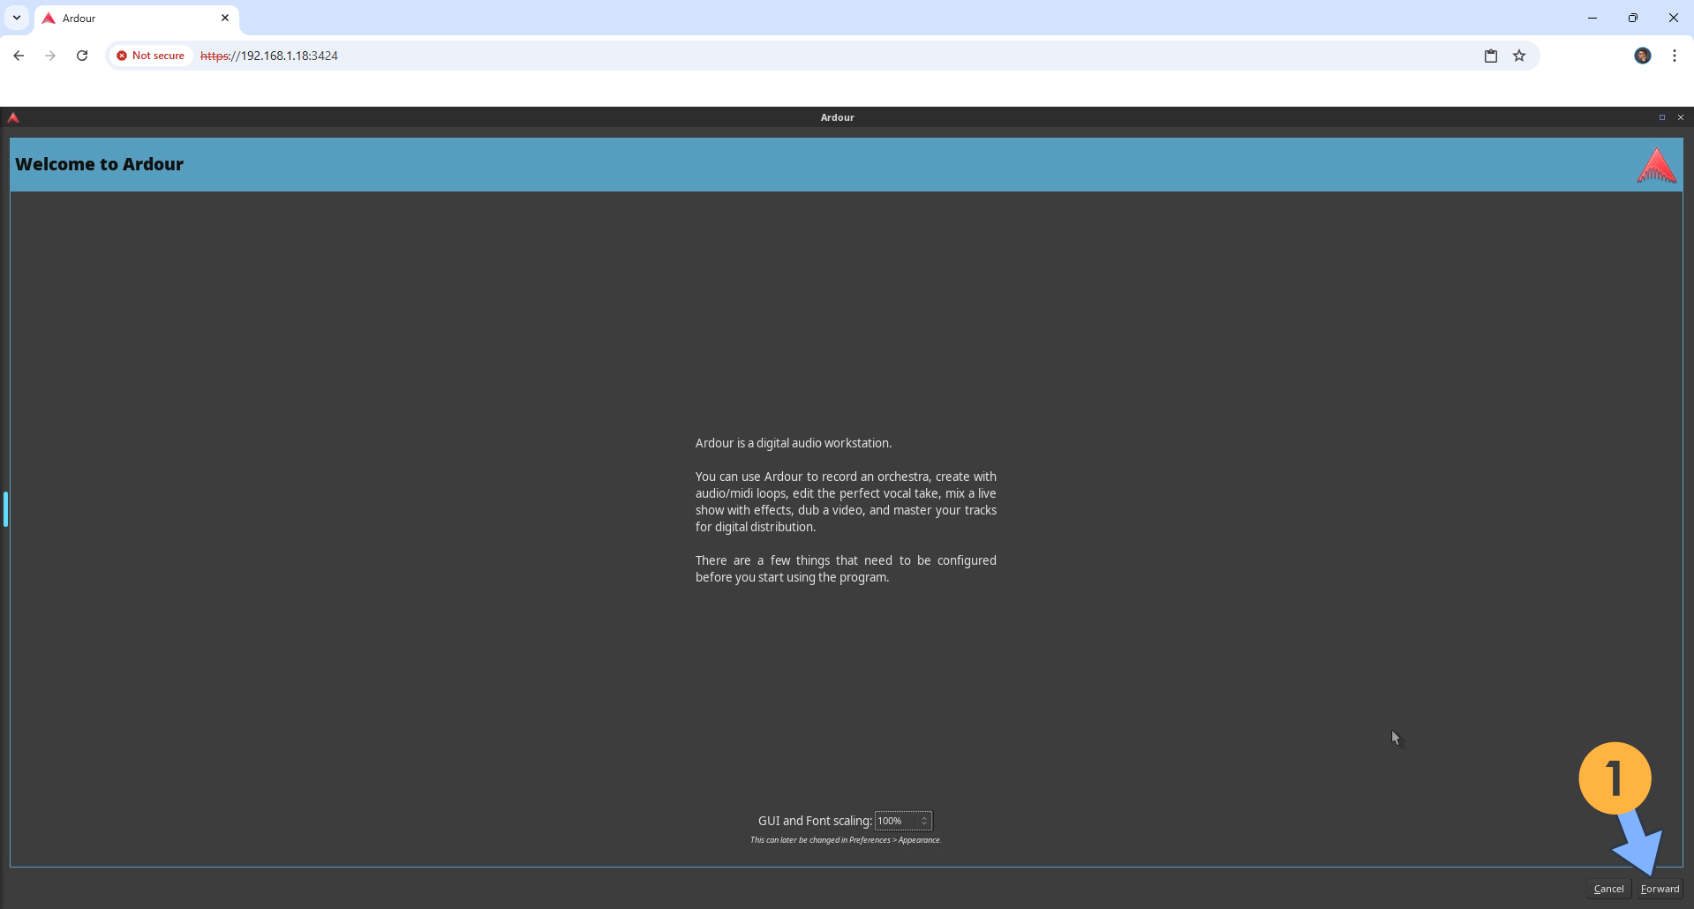Click the Forward button
Screen dimensions: 1694x909
tap(1660, 889)
